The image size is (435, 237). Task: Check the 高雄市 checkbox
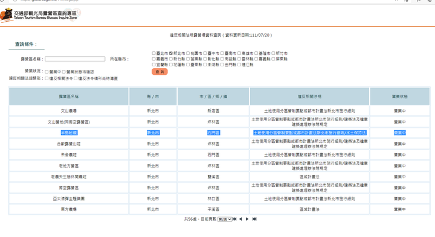click(239, 53)
